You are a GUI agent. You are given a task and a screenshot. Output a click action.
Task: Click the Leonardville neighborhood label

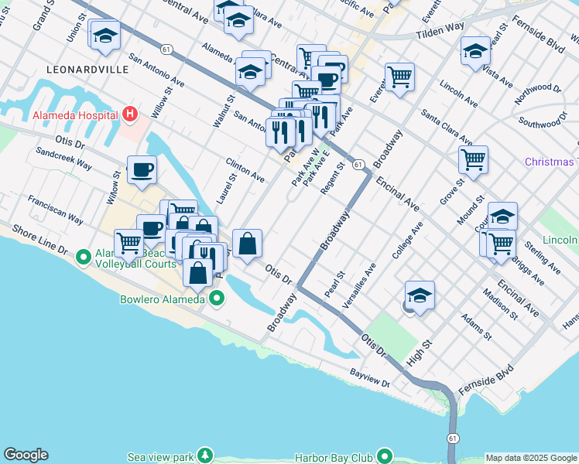pos(87,69)
